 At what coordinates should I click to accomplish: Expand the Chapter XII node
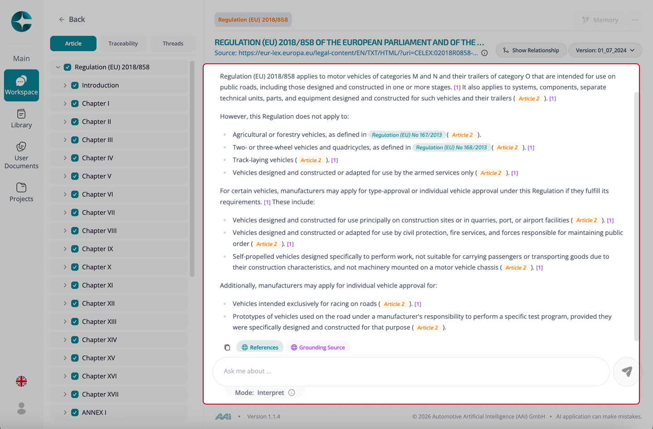click(x=65, y=303)
